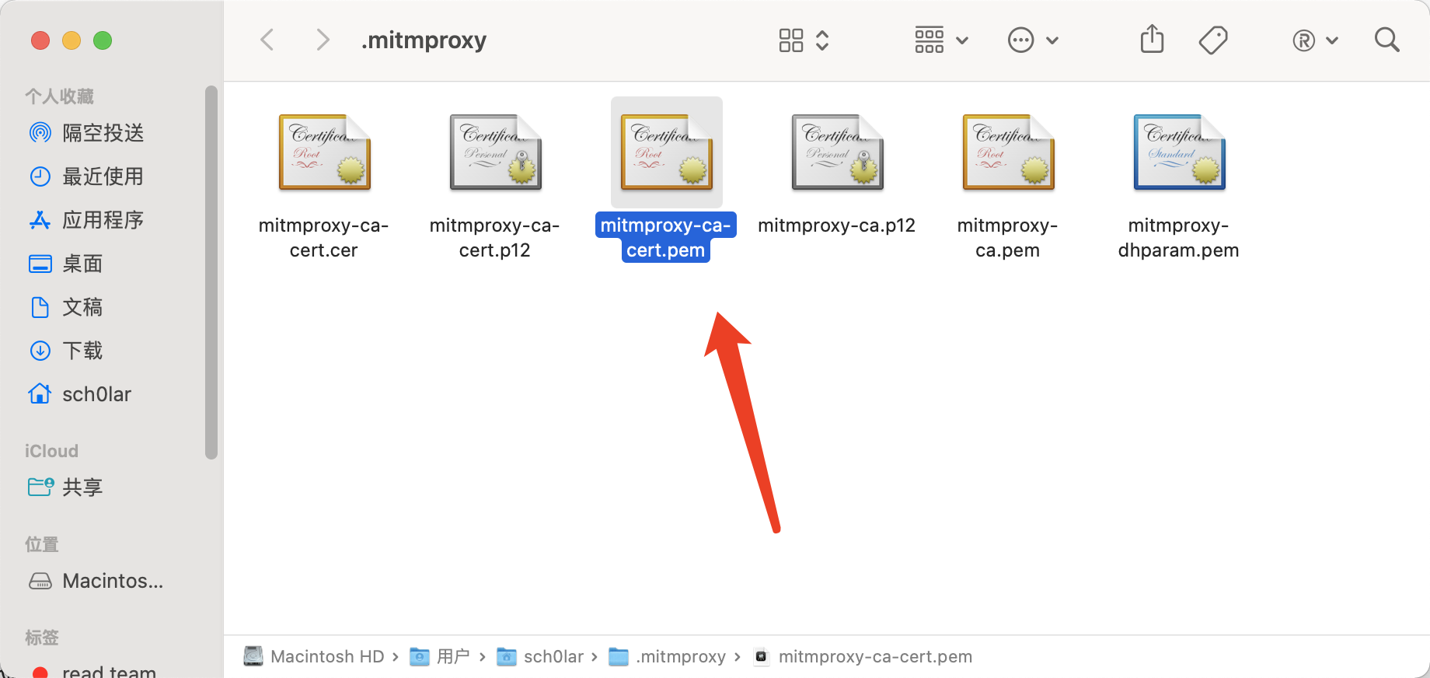The height and width of the screenshot is (678, 1430).
Task: Click the .mitmproxy window title
Action: coord(424,40)
